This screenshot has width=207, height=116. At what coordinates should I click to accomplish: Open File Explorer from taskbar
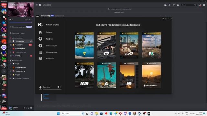(97, 113)
